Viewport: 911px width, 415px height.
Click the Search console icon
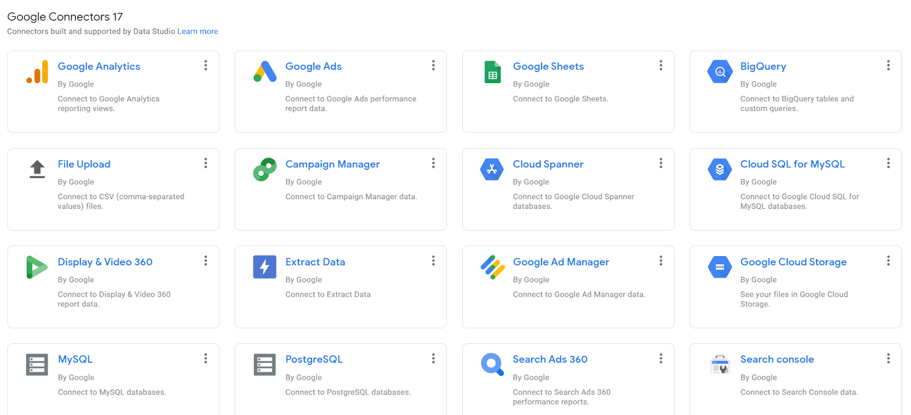(x=720, y=364)
